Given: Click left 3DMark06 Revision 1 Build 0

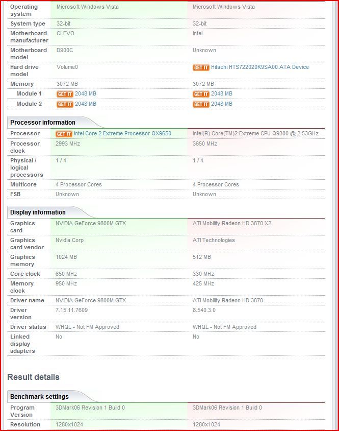Looking at the screenshot, I should coord(90,408).
